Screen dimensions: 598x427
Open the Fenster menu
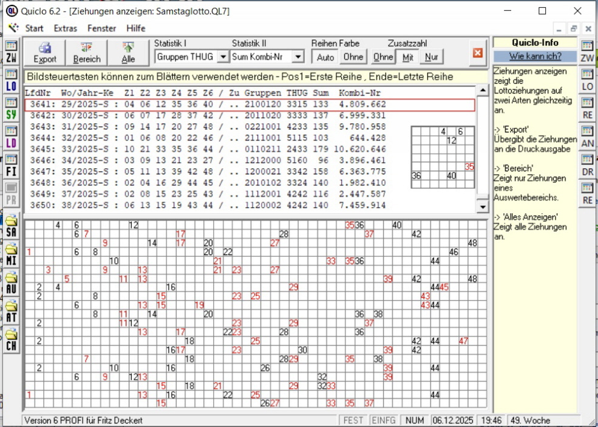[101, 28]
